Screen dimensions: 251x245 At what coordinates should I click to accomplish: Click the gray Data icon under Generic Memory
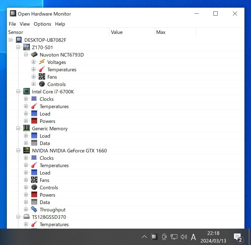click(x=34, y=143)
